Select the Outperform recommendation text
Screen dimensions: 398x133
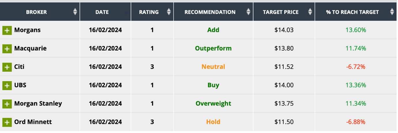click(x=213, y=48)
